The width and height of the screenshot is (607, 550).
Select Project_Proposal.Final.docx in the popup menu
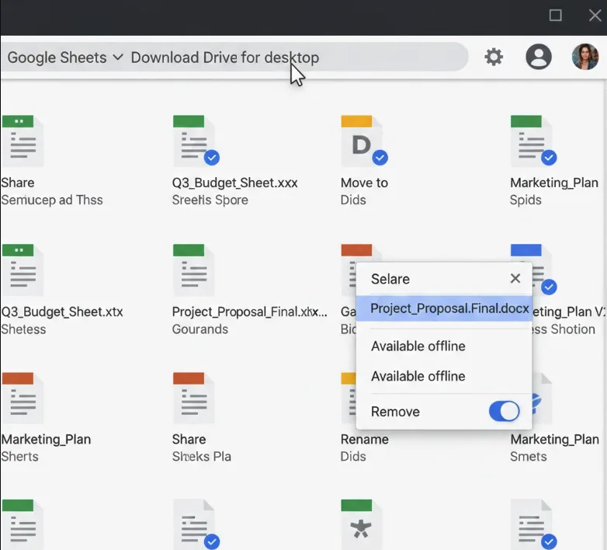click(444, 308)
